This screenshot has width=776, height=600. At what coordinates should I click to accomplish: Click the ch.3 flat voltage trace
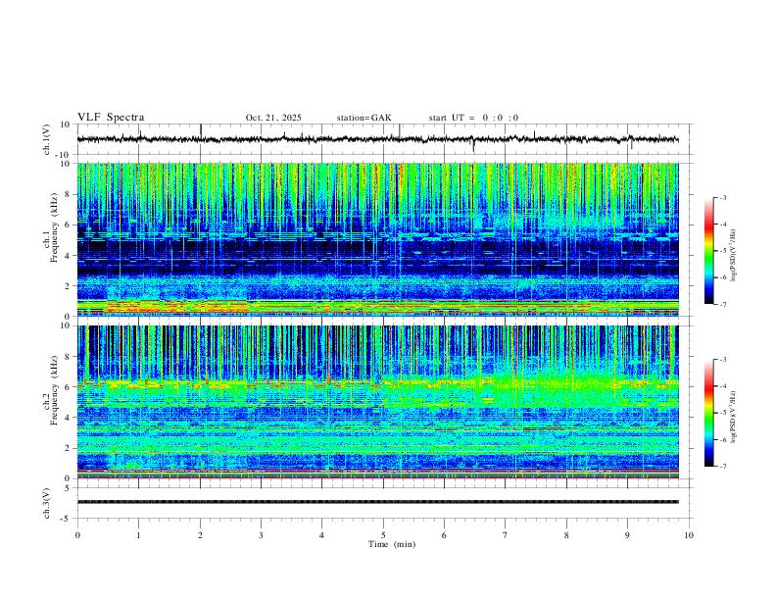click(x=377, y=502)
